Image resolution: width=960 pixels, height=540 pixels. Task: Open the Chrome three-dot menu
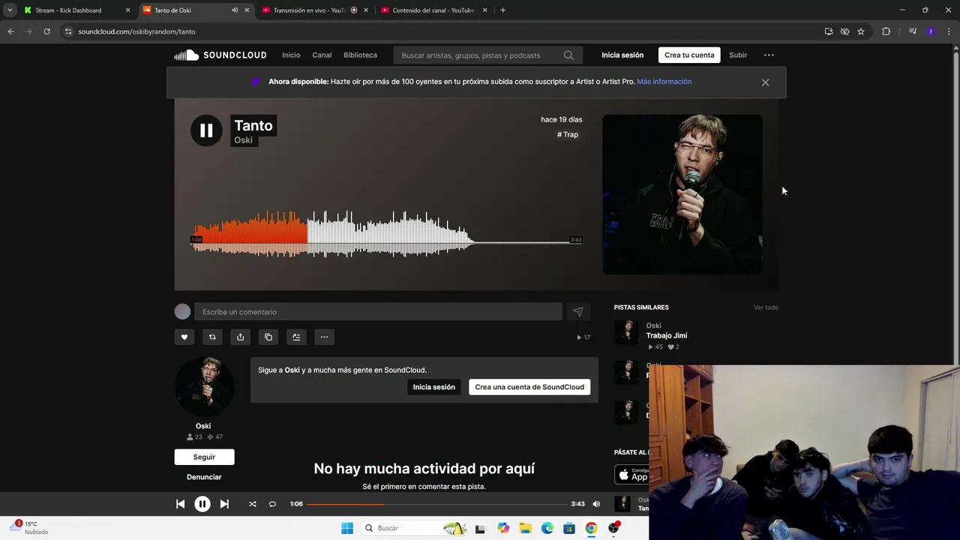(x=949, y=31)
